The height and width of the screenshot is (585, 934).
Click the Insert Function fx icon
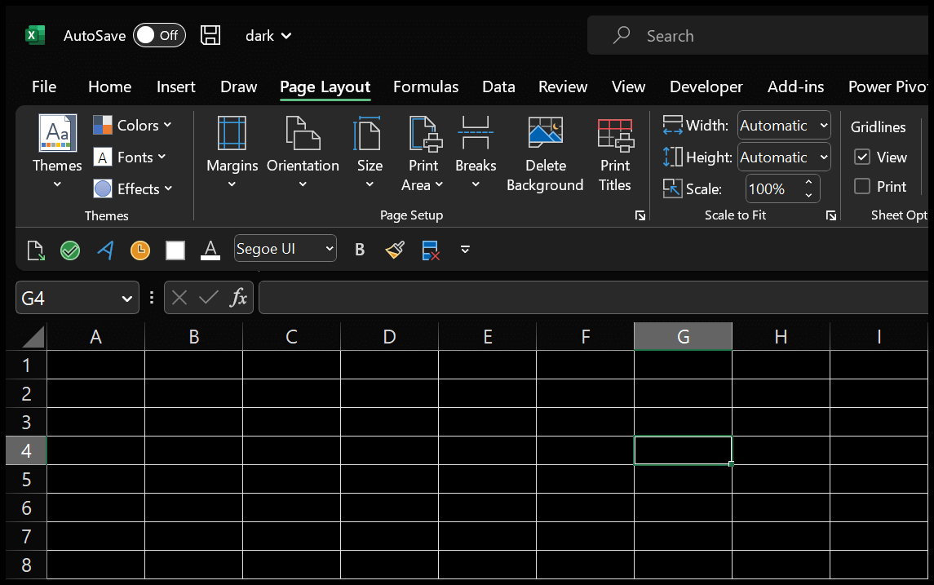(x=238, y=297)
